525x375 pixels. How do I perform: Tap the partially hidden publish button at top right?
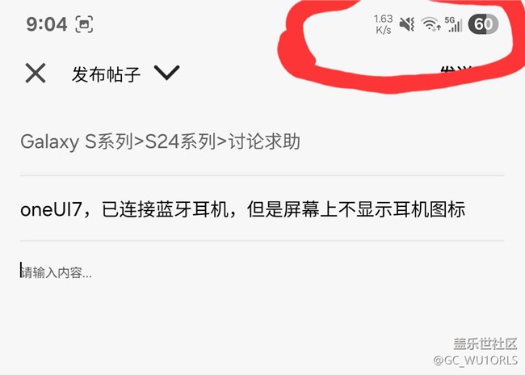pyautogui.click(x=456, y=70)
